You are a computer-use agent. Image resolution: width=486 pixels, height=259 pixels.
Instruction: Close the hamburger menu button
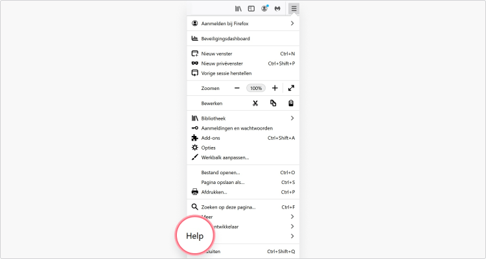tap(294, 8)
